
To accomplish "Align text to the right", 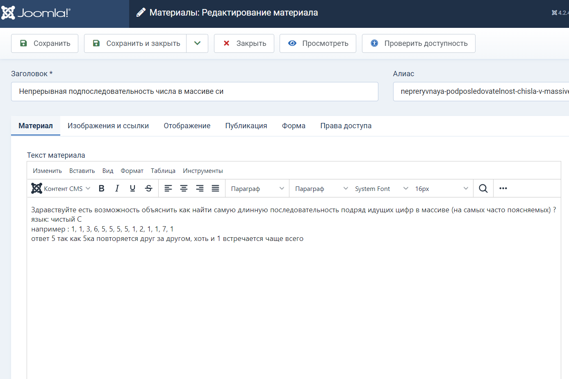I will 200,188.
